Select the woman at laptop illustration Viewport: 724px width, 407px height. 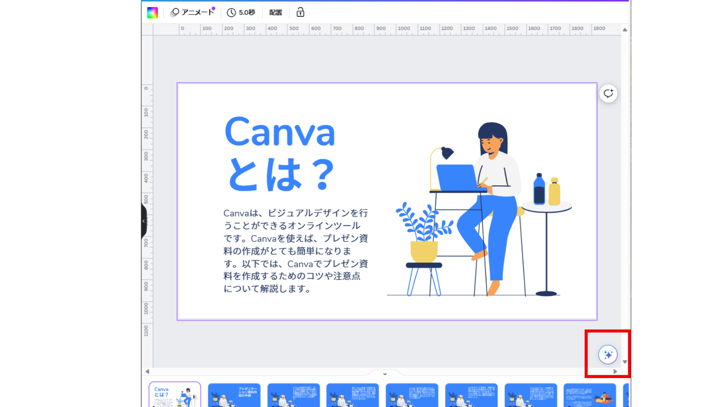479,209
